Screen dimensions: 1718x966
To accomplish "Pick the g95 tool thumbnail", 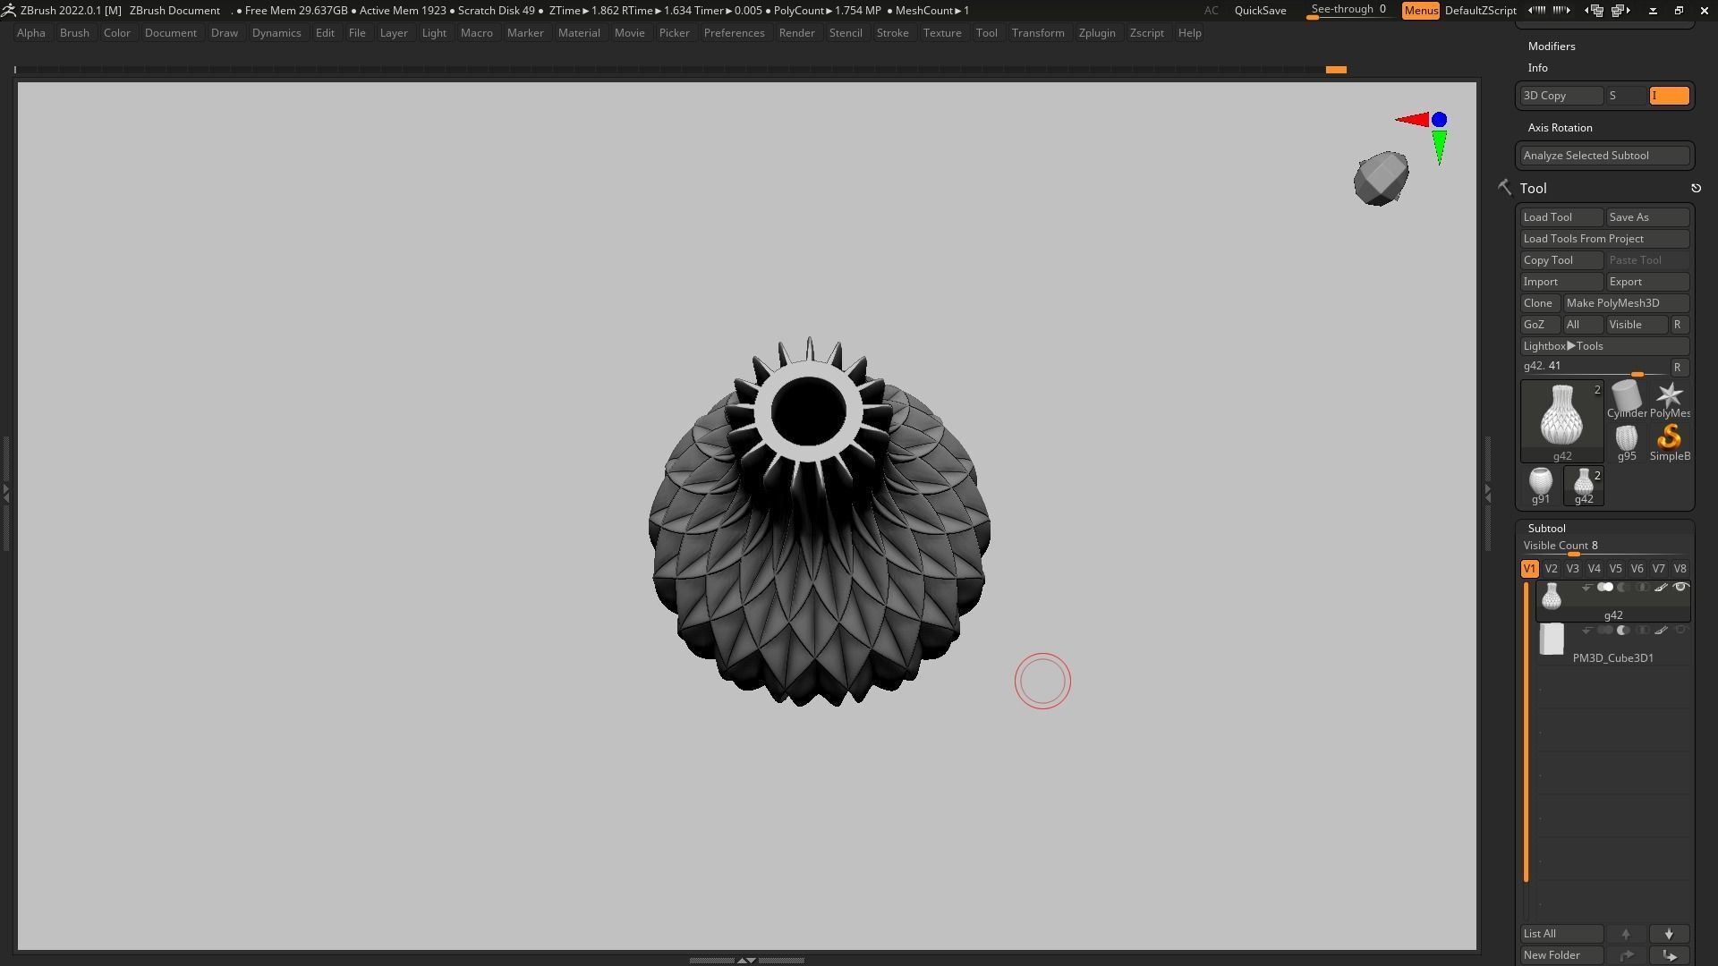I will 1626,438.
